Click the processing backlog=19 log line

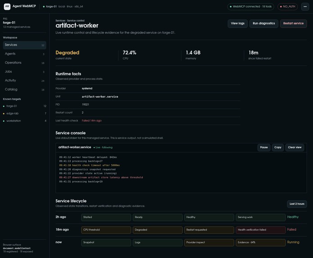81,181
